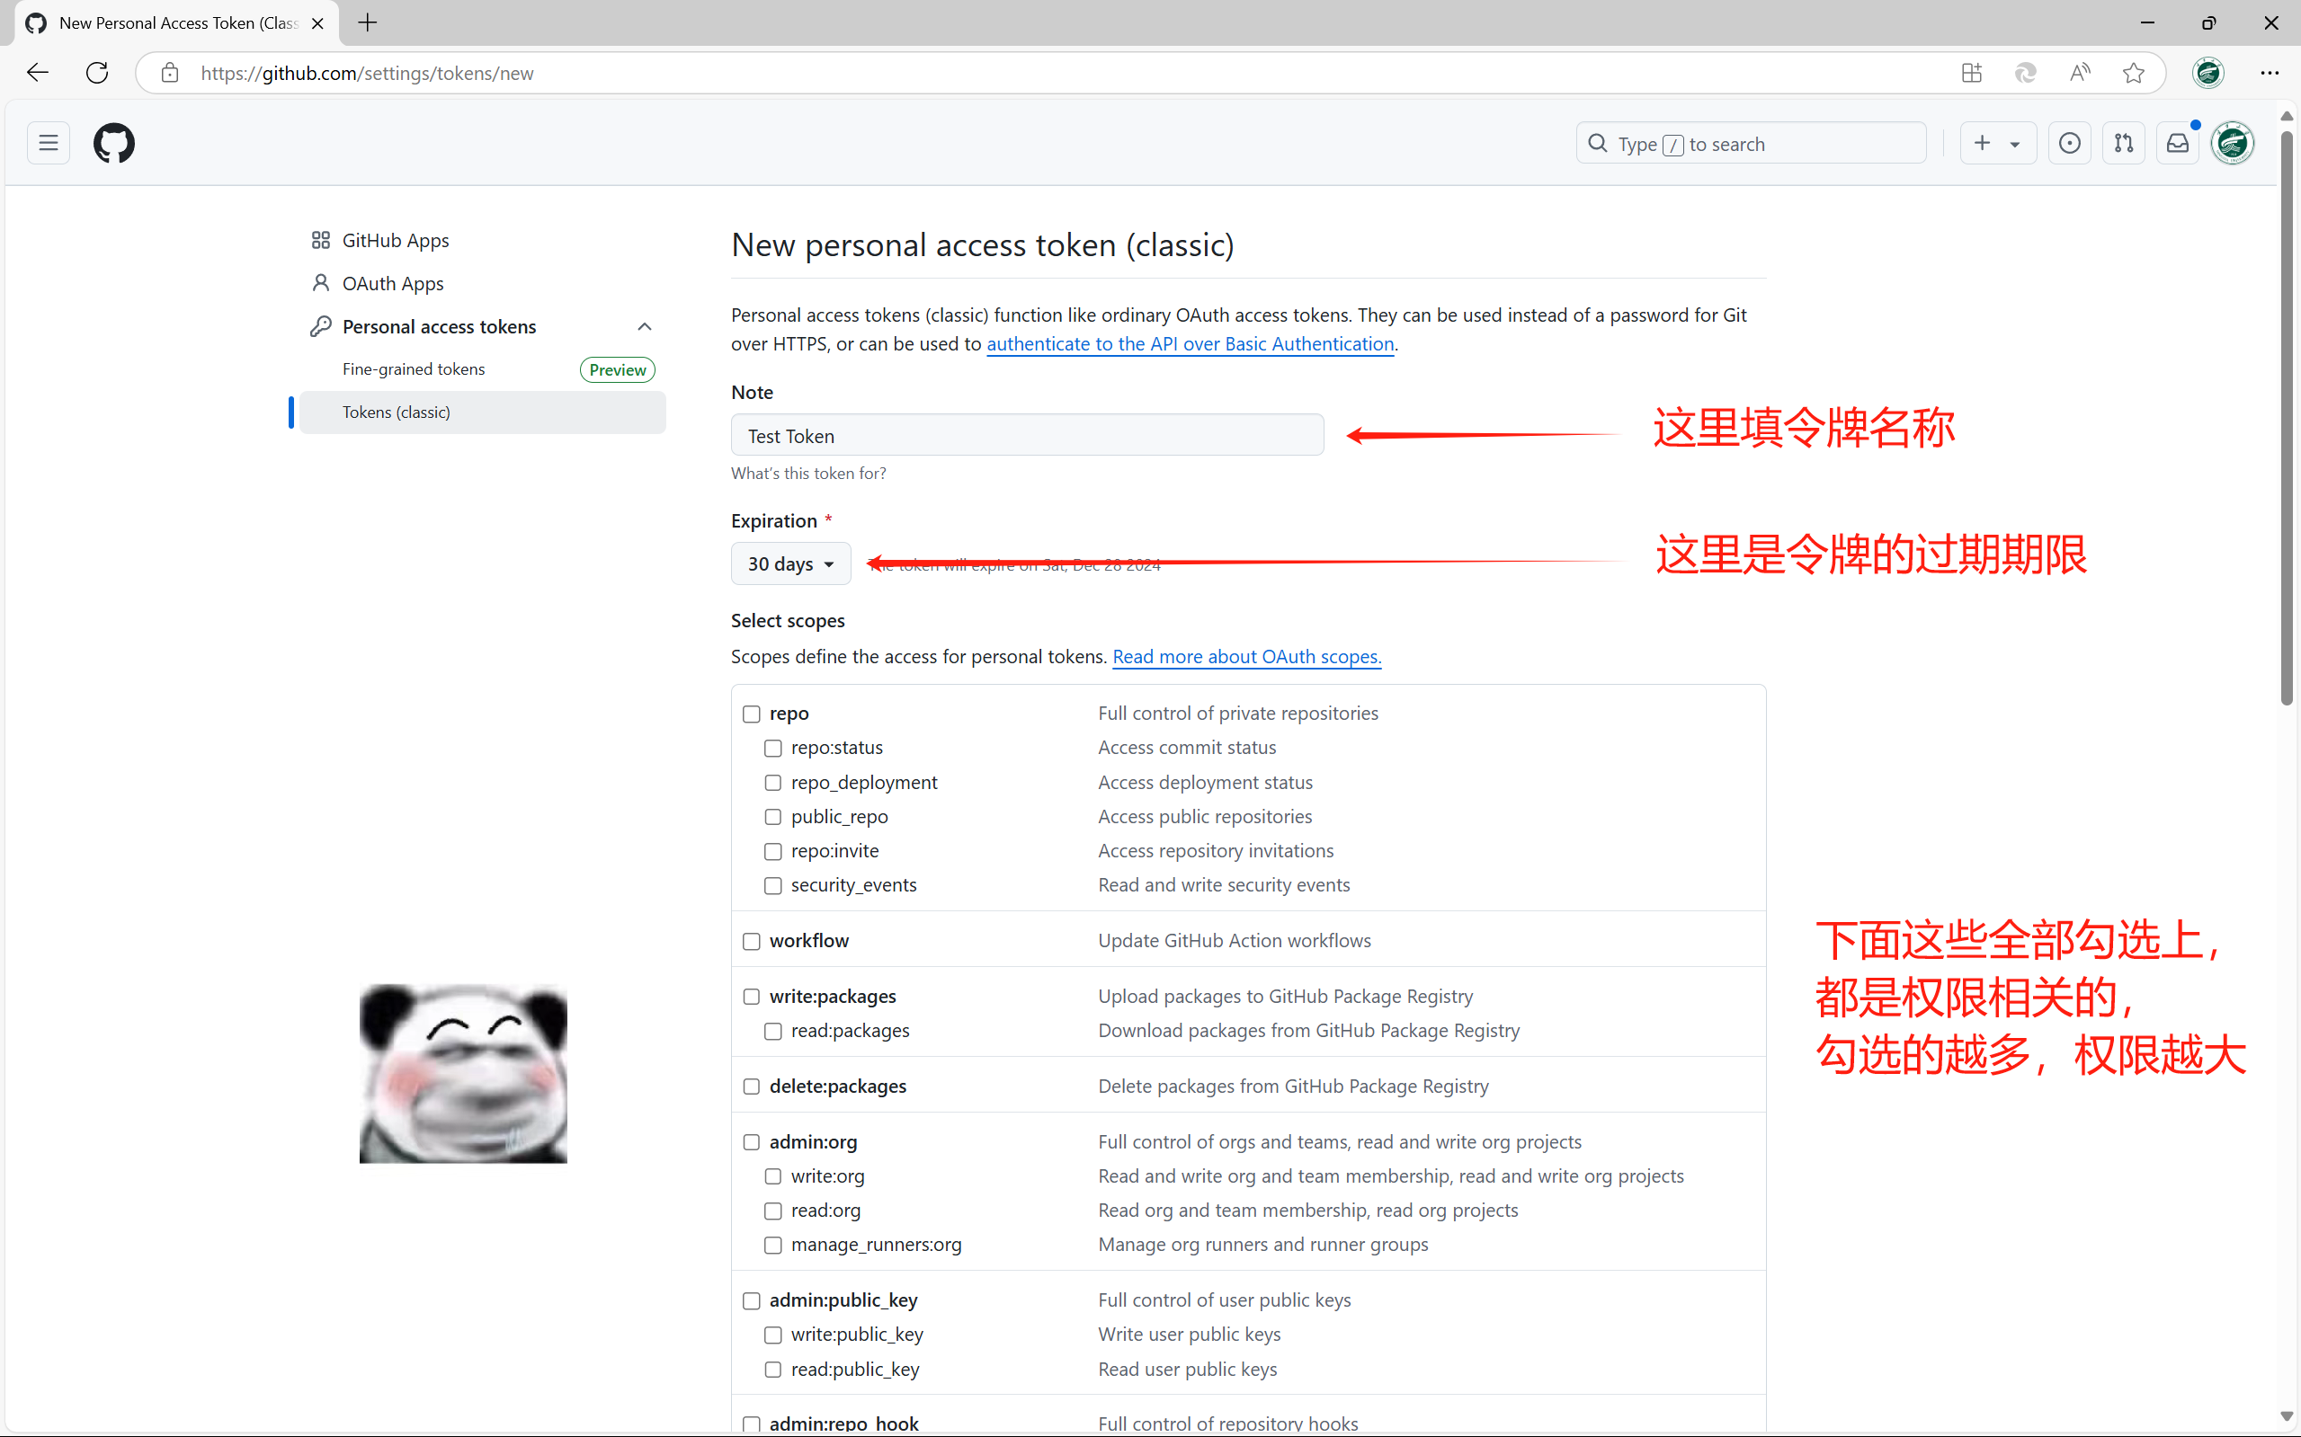The image size is (2301, 1437).
Task: Click the browser back arrow
Action: pyautogui.click(x=38, y=73)
